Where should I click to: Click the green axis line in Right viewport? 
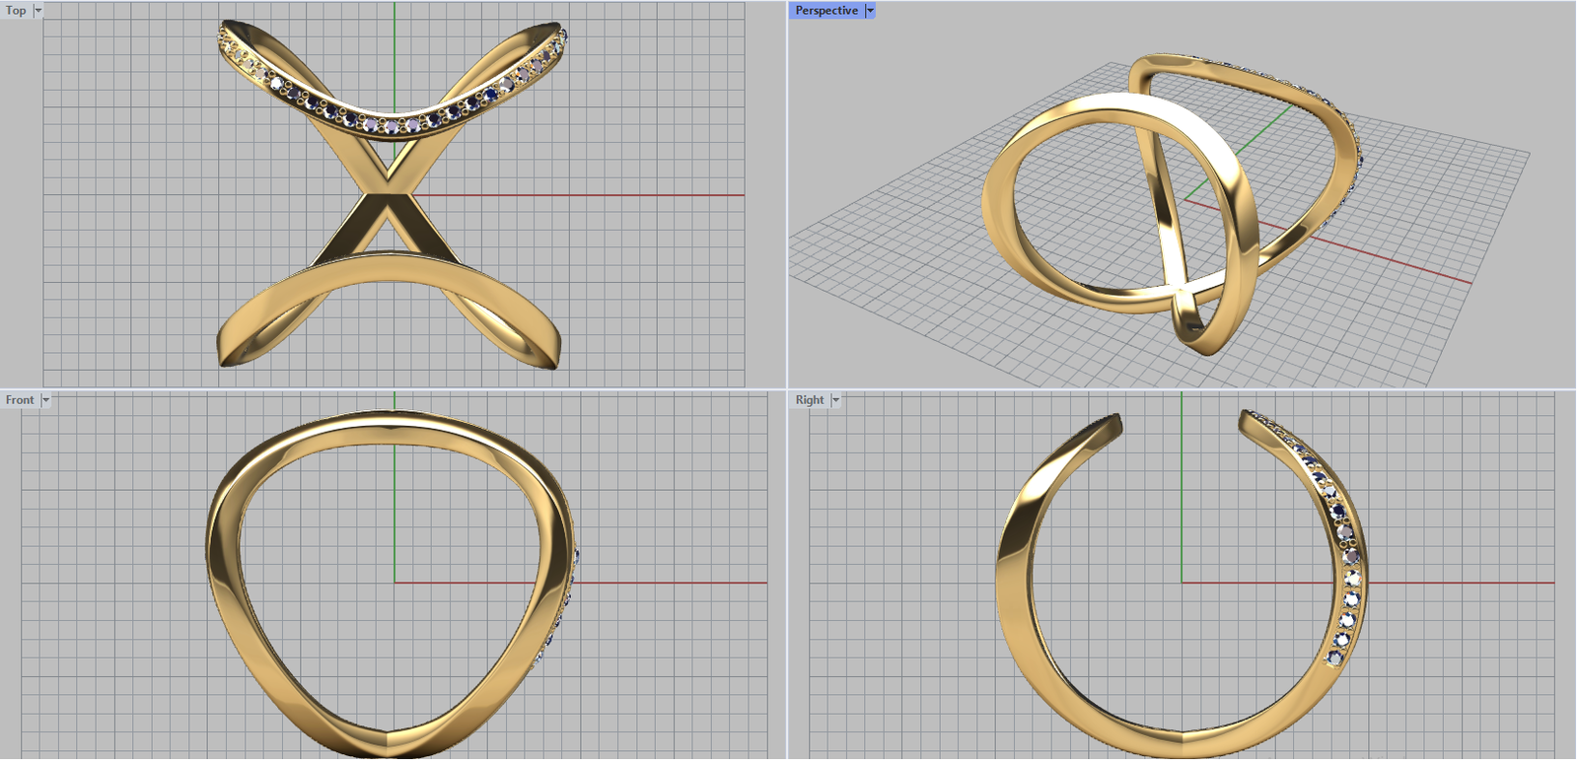[1182, 493]
